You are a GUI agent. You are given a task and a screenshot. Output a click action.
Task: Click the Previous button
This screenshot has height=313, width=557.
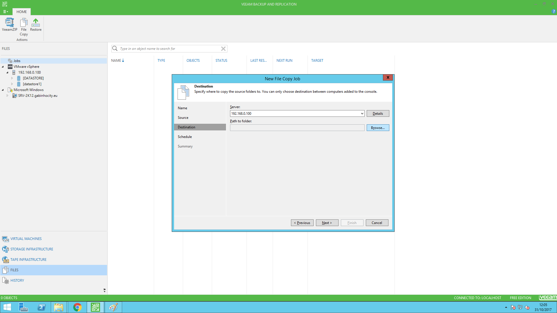(x=302, y=223)
